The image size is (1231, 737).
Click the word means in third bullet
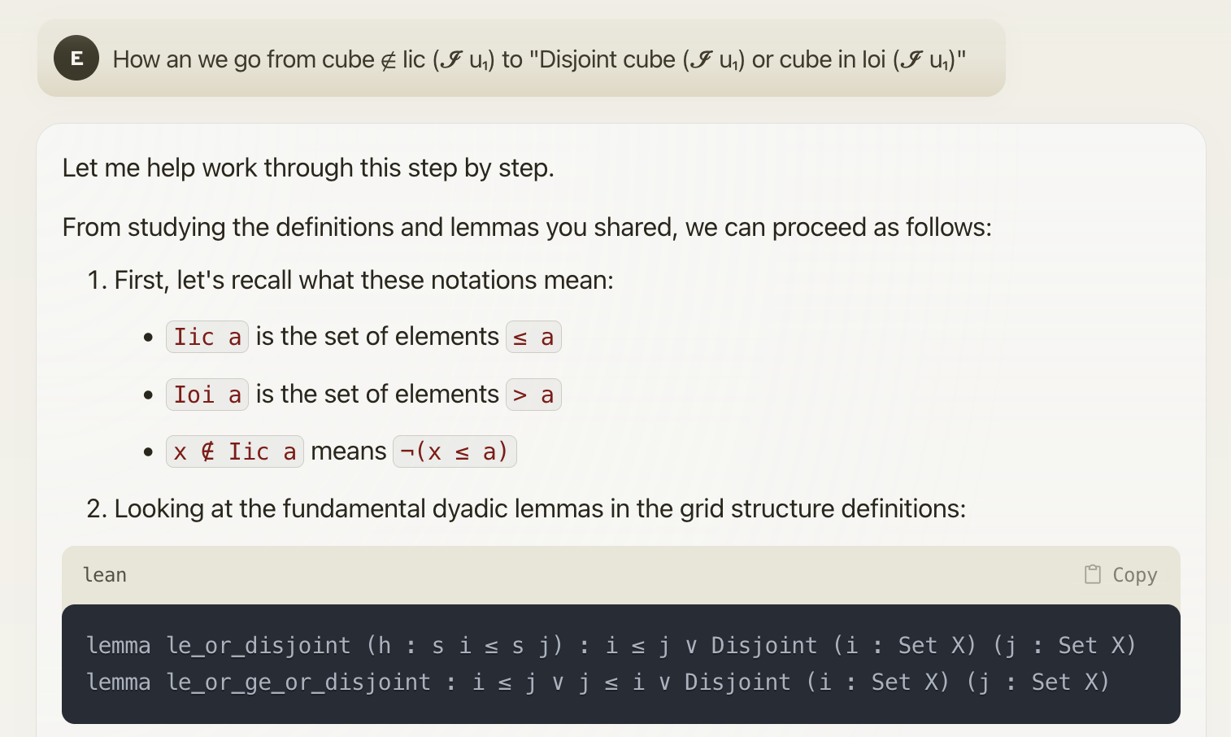(x=349, y=451)
